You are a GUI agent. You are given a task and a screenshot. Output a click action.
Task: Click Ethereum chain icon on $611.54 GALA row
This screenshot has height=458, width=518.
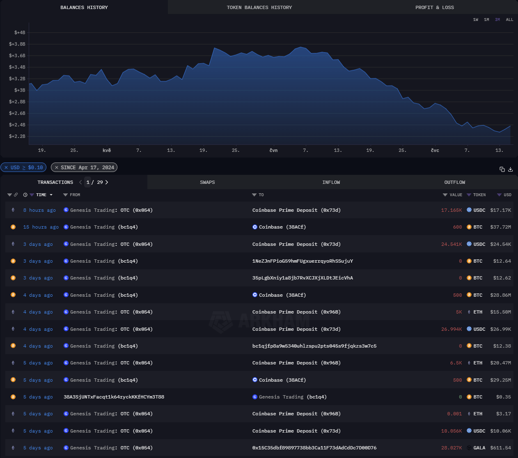point(13,448)
